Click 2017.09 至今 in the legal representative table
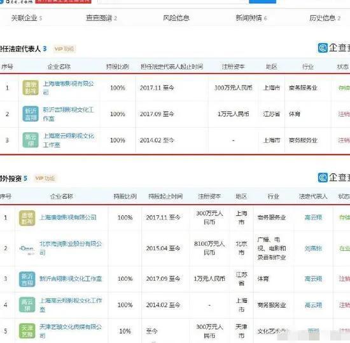Image resolution: width=350 pixels, height=343 pixels. [157, 114]
